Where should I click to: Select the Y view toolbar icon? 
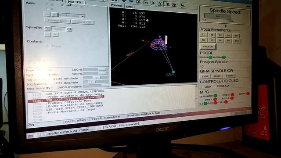click(160, 4)
